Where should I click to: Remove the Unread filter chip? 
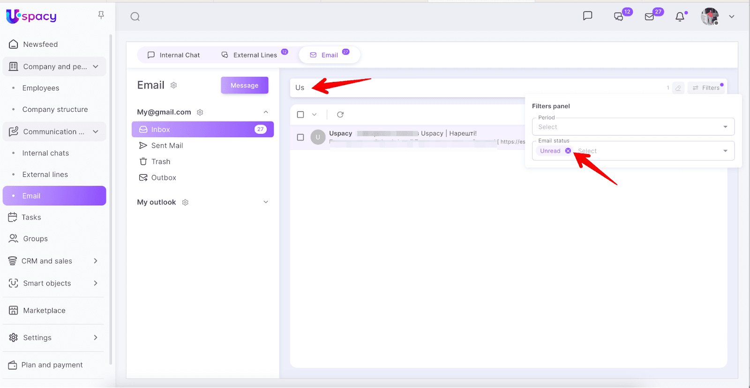tap(568, 151)
